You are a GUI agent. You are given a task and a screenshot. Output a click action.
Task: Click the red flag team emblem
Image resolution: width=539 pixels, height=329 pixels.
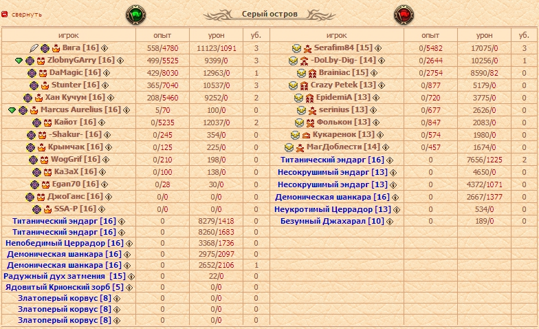point(404,15)
